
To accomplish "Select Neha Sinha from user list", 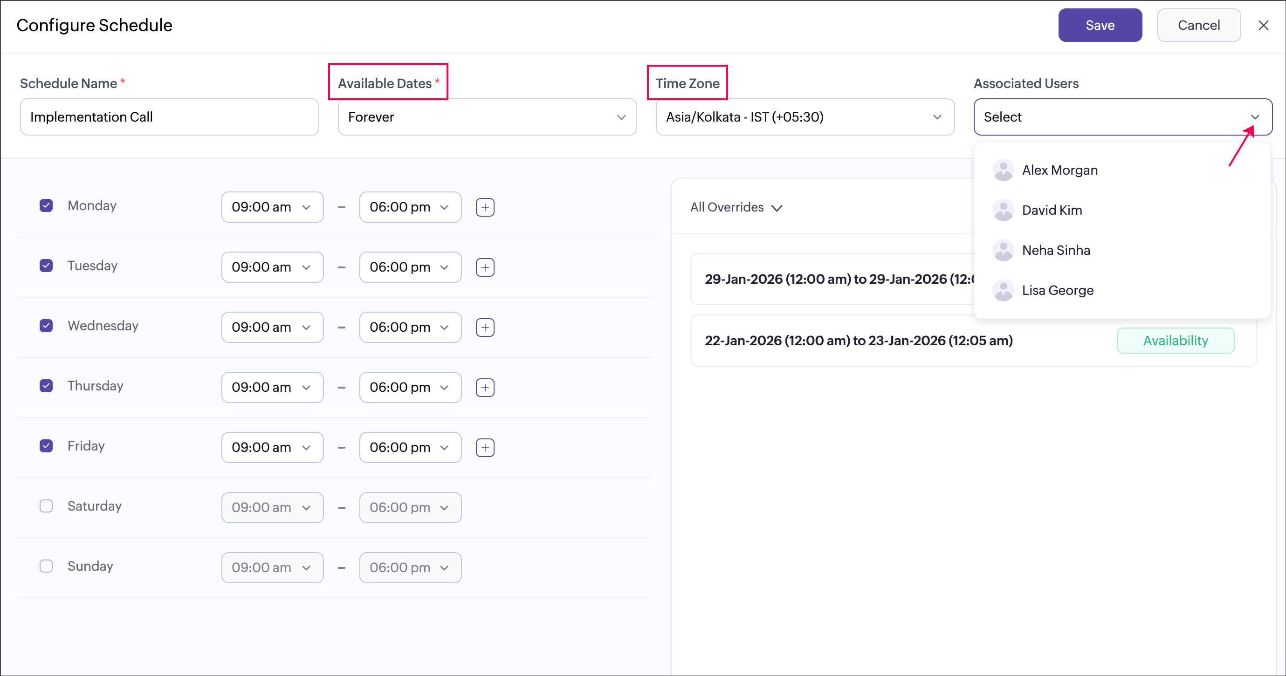I will (1055, 250).
